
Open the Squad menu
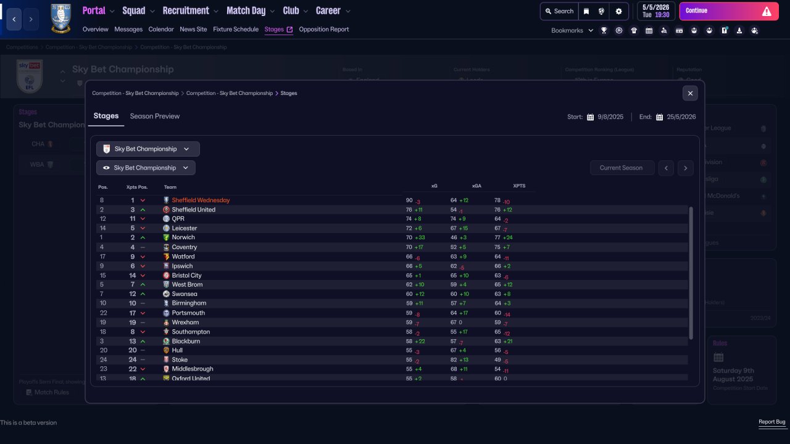(x=139, y=10)
